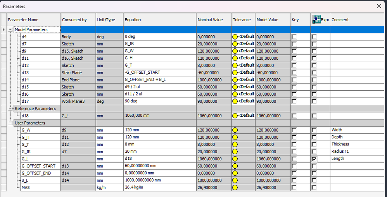Select the d13 equation -G_OFFSET_START
Image resolution: width=387 pixels, height=197 pixels.
(x=160, y=73)
